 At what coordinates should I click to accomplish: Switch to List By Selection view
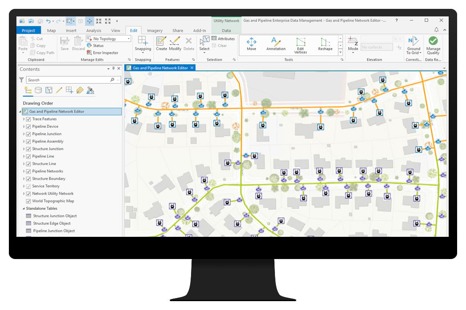tap(49, 90)
